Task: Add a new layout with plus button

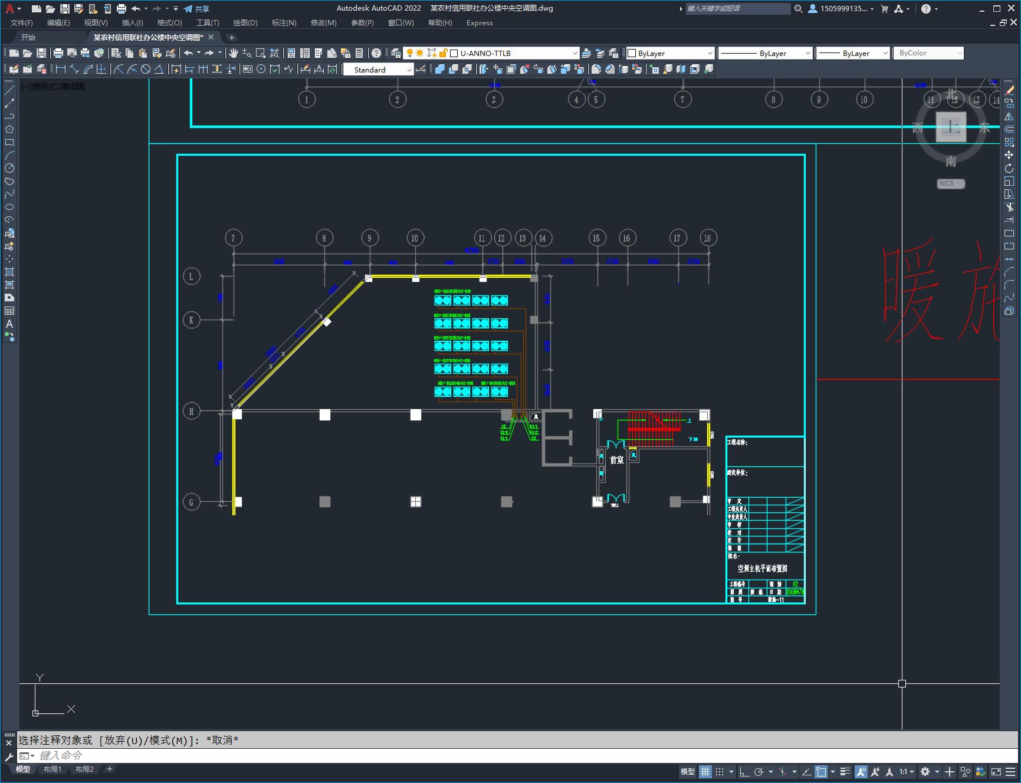Action: [110, 769]
